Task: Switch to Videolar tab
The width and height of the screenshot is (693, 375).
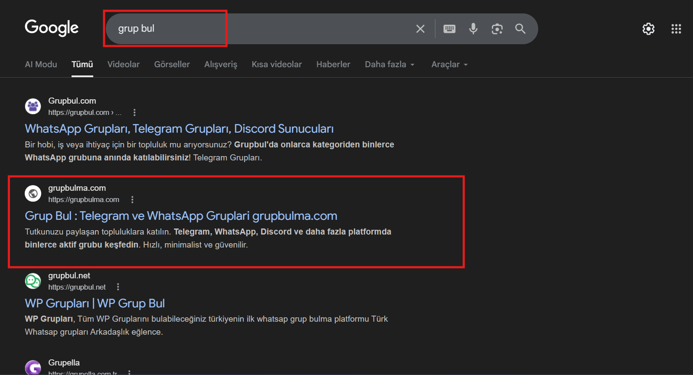Action: click(x=124, y=64)
